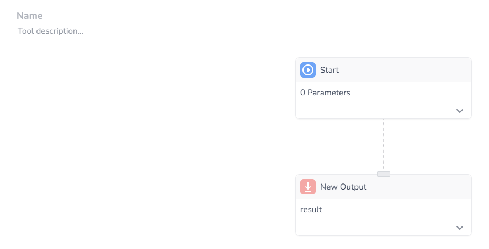Viewport: 489px width, 249px height.
Task: Select the 'Start' node title text
Action: click(x=329, y=70)
